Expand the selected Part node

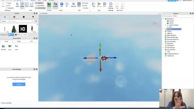(166, 29)
